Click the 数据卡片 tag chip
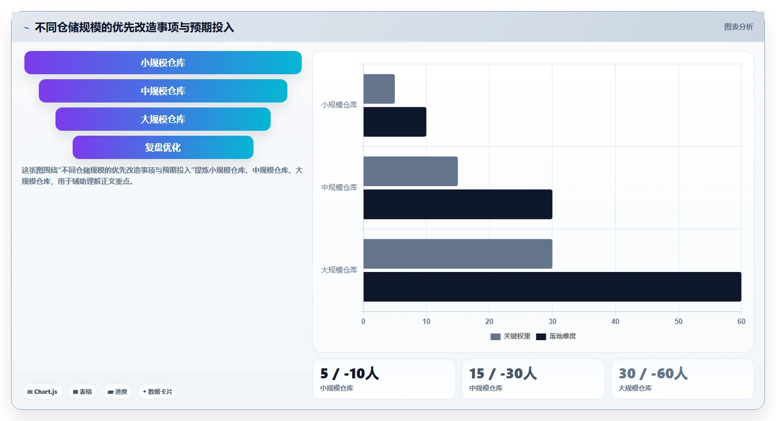Image resolution: width=776 pixels, height=421 pixels. point(158,392)
